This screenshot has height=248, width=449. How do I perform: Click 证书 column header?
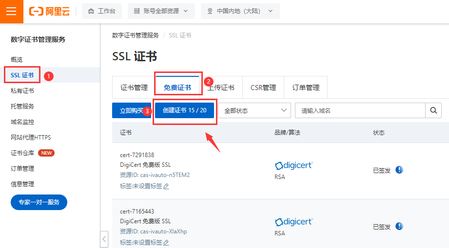click(x=126, y=133)
